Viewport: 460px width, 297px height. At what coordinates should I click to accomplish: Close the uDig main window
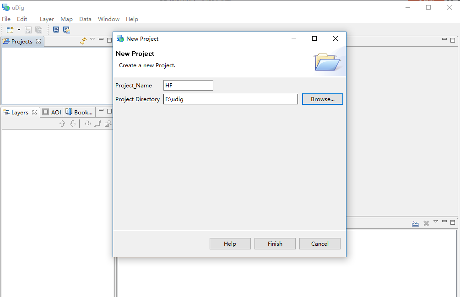[449, 7]
